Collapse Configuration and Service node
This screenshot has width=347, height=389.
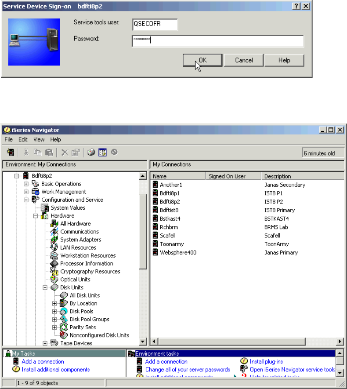(x=26, y=200)
